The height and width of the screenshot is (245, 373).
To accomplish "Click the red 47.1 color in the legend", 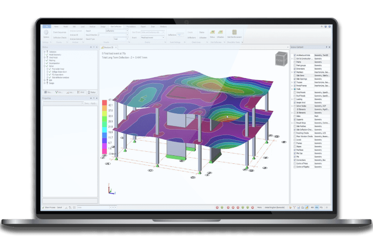I will [105, 103].
